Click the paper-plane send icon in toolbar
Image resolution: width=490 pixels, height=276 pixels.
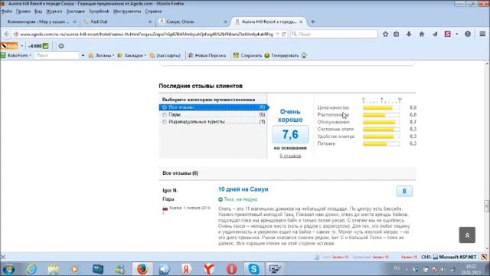point(435,34)
